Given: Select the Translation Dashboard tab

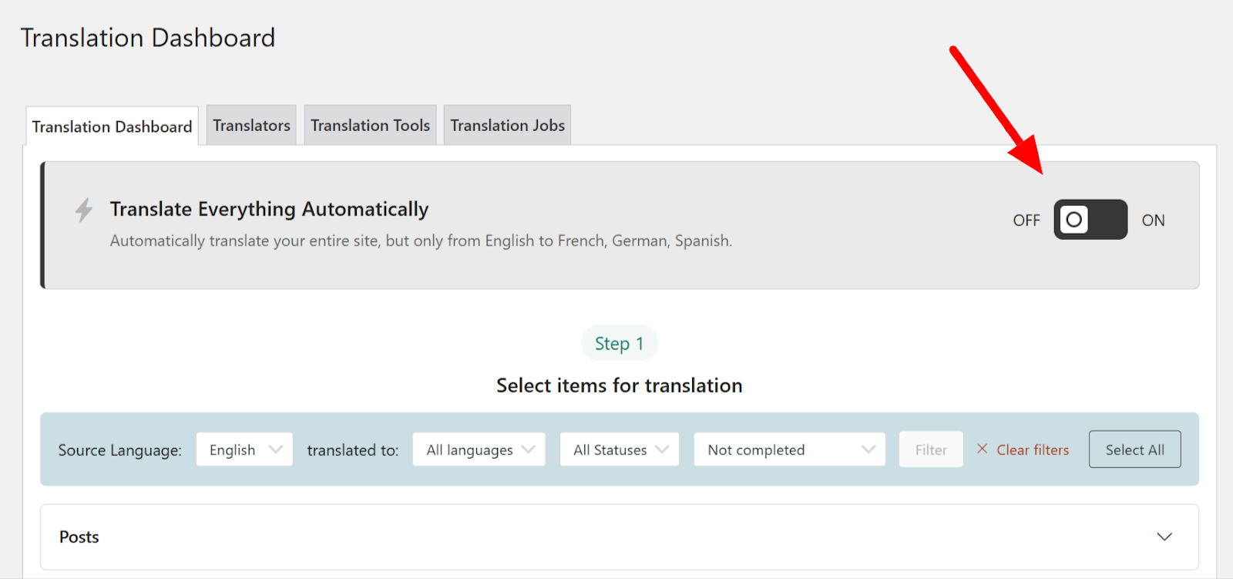Looking at the screenshot, I should coord(112,126).
